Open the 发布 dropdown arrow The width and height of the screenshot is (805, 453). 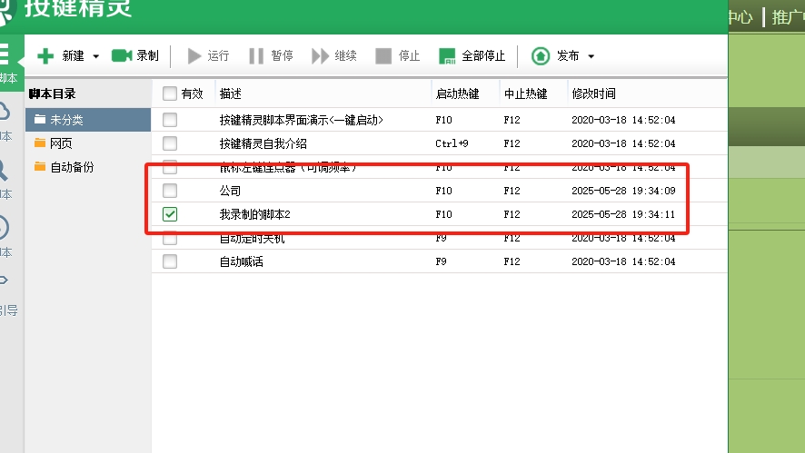(591, 56)
